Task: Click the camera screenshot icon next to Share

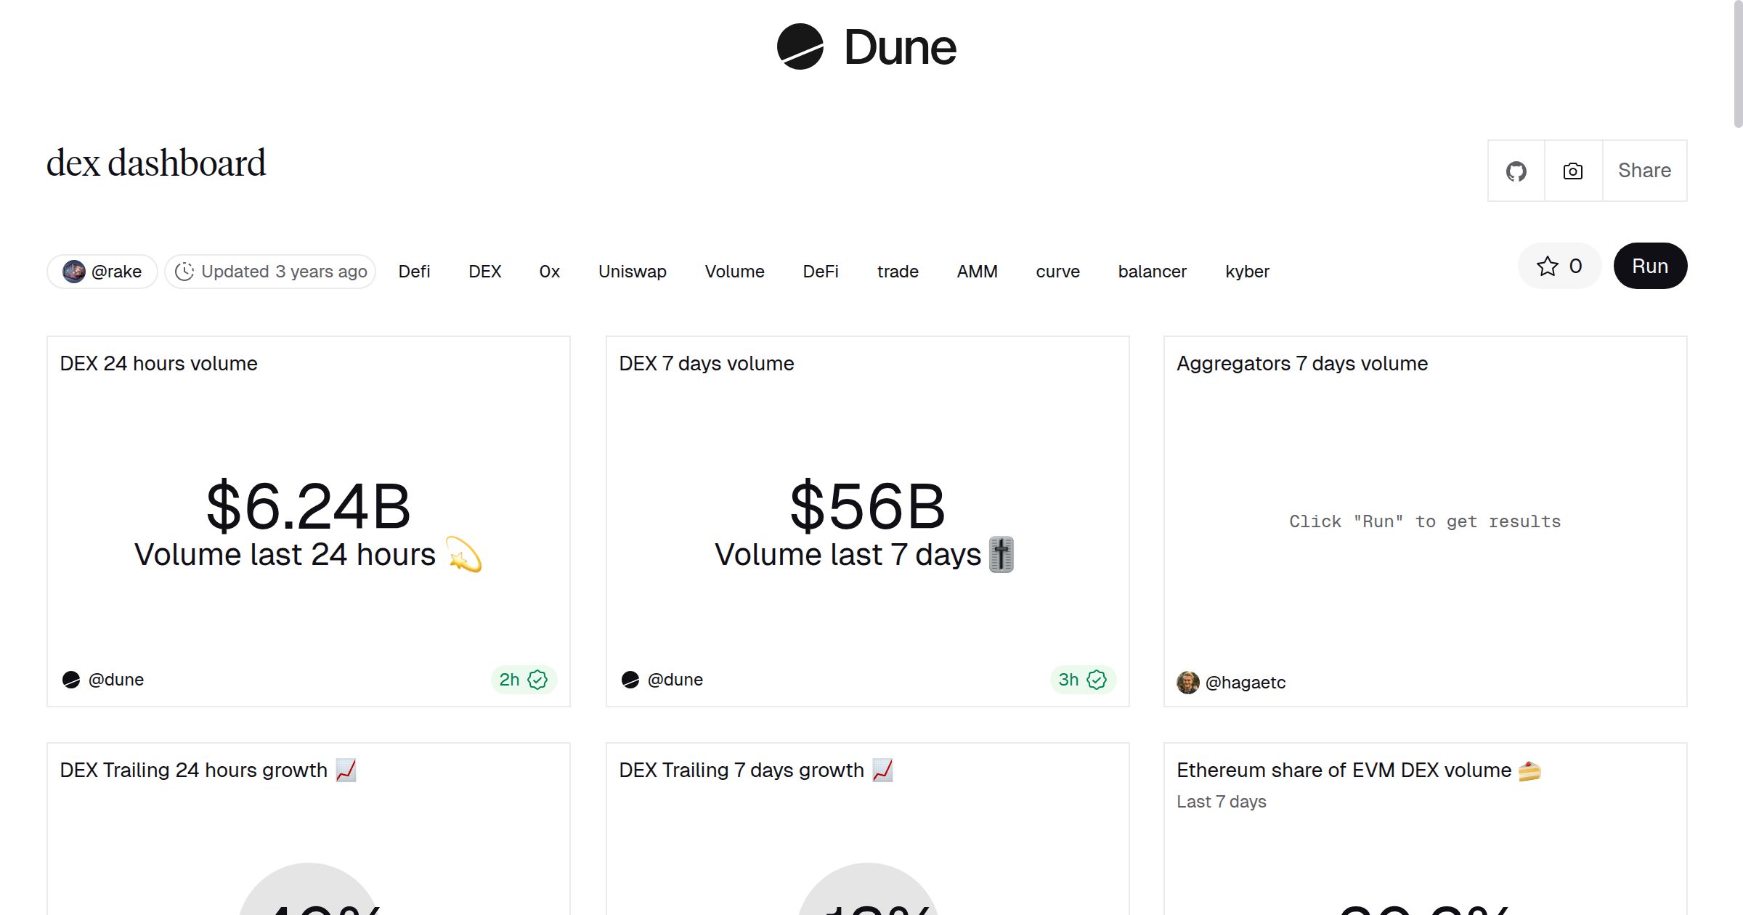Action: 1572,170
